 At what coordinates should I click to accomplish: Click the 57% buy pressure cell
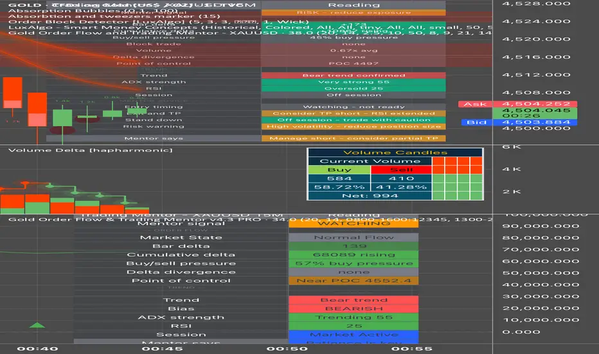point(353,263)
